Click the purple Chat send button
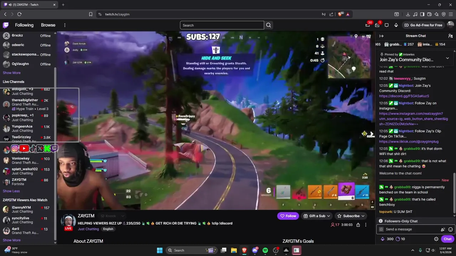456x256 pixels. (448, 239)
